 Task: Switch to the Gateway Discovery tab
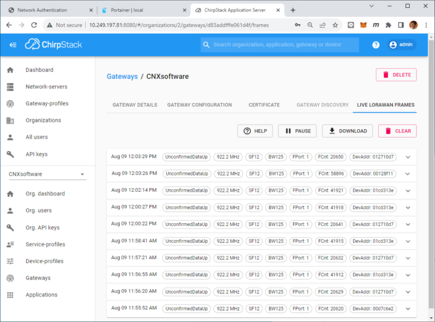(x=323, y=105)
